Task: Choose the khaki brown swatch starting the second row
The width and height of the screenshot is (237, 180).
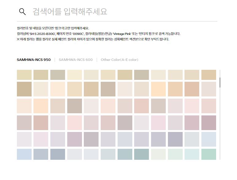Action: tap(24, 89)
